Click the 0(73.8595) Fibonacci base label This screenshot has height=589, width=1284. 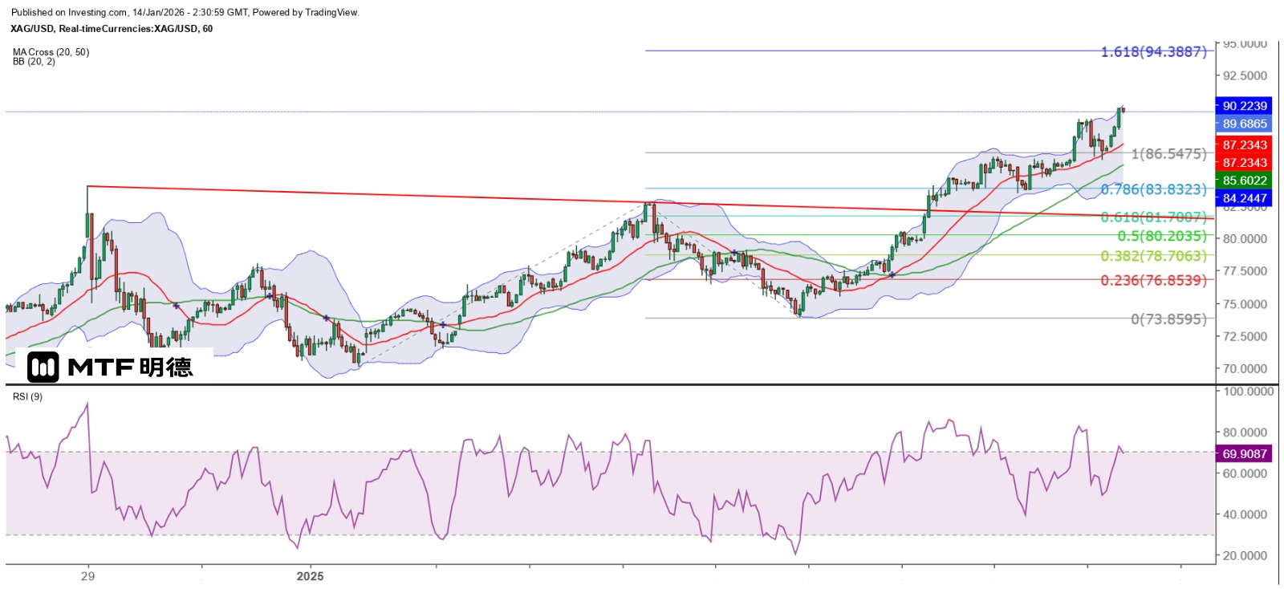[x=1168, y=319]
